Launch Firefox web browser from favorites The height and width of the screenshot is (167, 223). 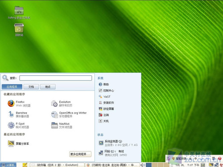click(19, 103)
